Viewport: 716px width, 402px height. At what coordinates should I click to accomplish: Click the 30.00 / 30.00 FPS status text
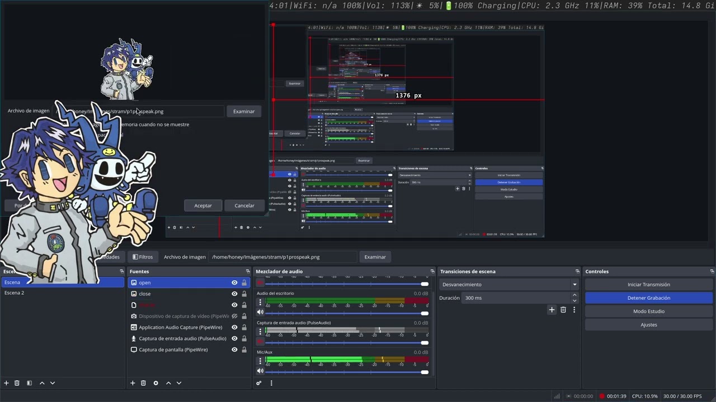click(x=682, y=396)
